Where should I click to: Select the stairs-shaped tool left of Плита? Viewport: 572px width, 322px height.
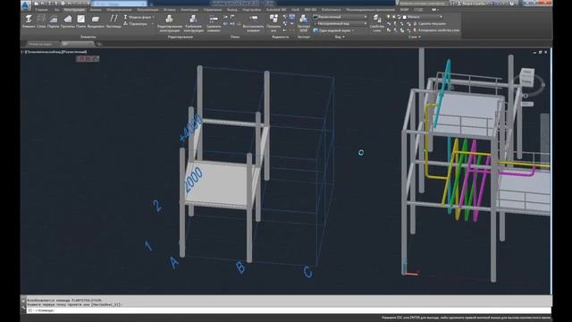pyautogui.click(x=68, y=21)
